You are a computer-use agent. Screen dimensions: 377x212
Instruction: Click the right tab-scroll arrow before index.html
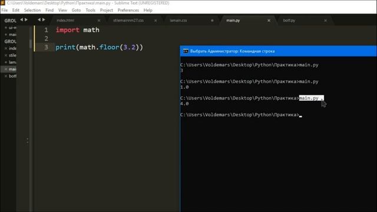(x=44, y=19)
